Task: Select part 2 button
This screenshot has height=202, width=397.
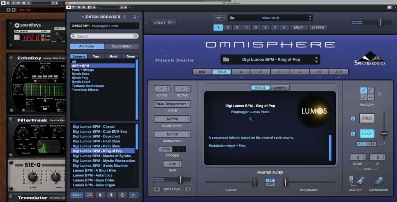Action: point(227,27)
